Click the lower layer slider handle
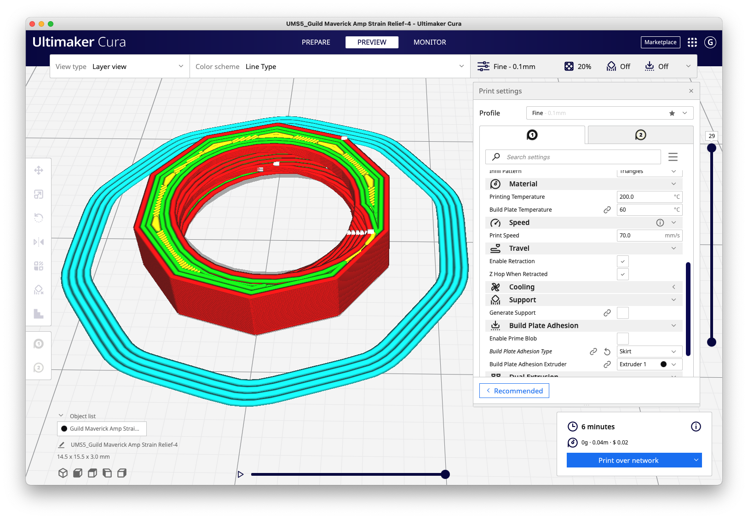The image size is (748, 519). [x=712, y=342]
